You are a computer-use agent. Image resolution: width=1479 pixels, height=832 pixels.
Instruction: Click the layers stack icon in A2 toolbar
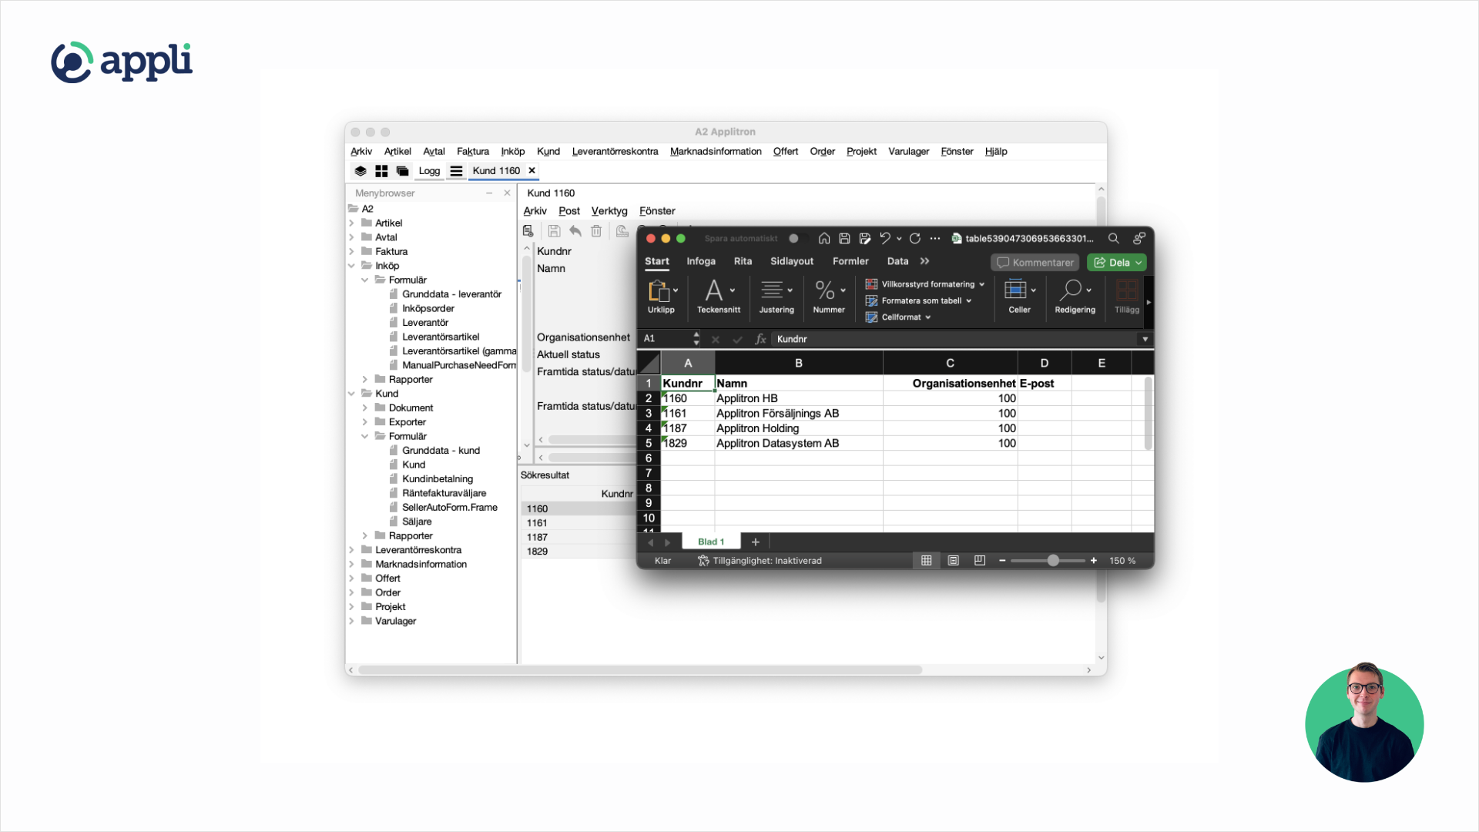pos(361,171)
